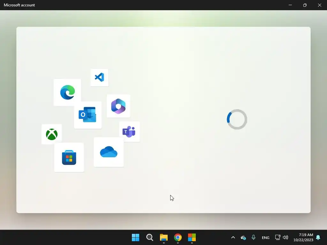Switch input language via ENG indicator

pyautogui.click(x=265, y=237)
